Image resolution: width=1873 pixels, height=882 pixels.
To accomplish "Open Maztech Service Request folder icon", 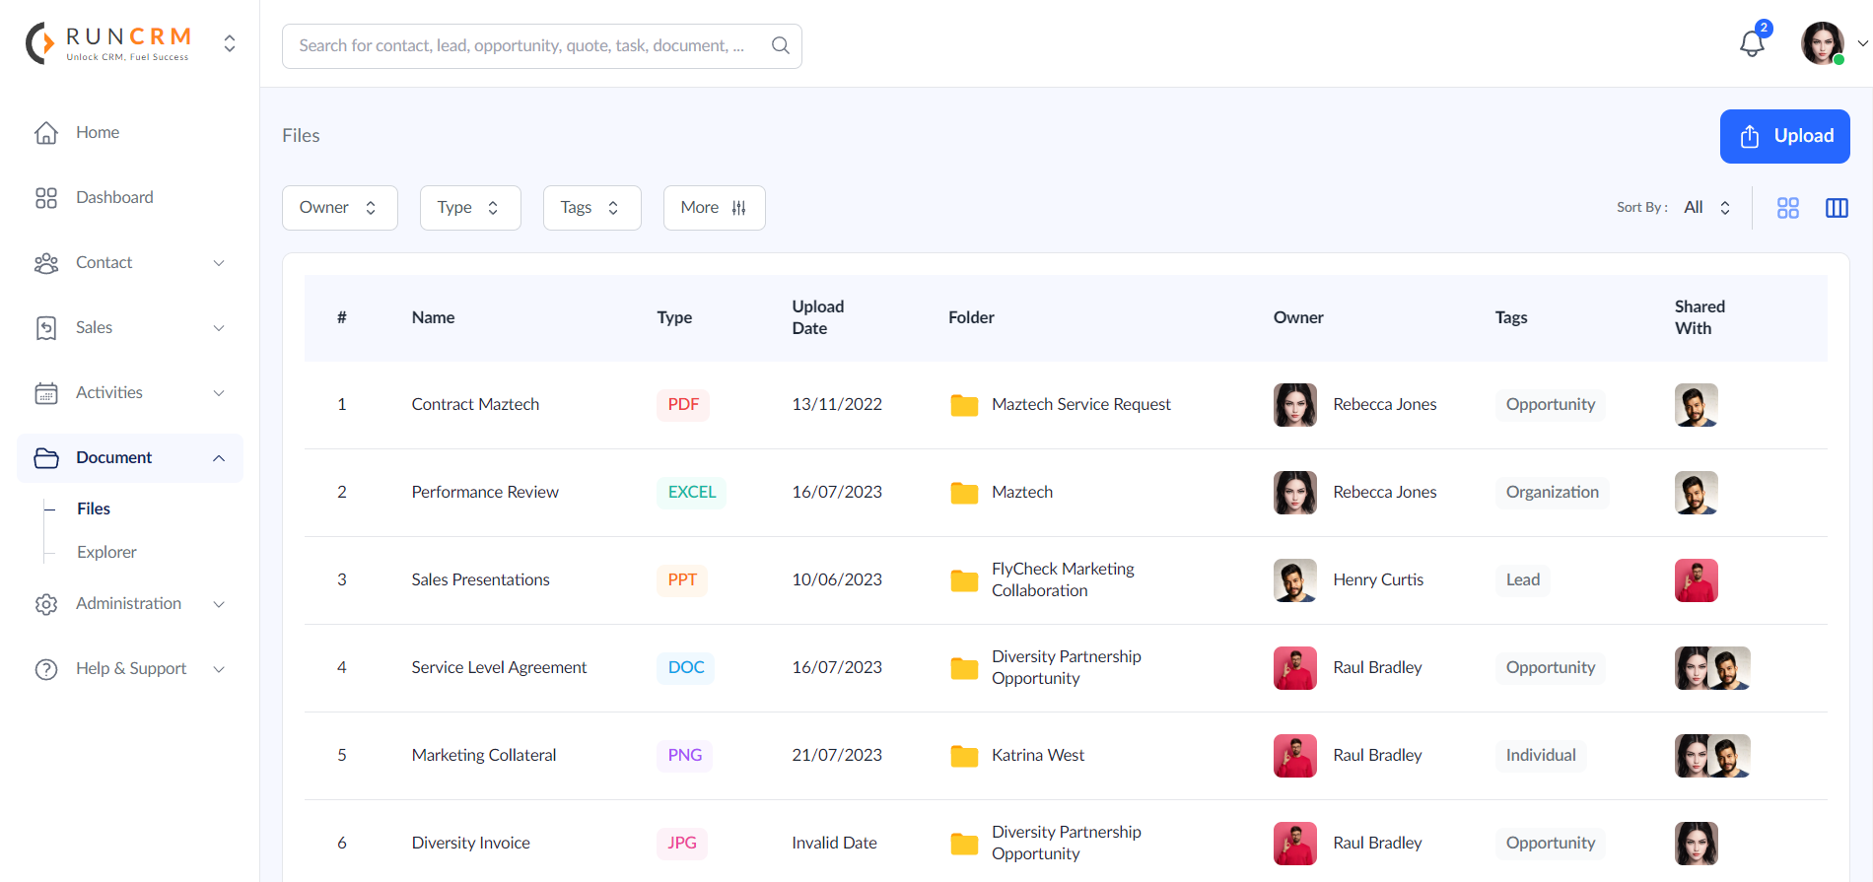I will (x=963, y=405).
